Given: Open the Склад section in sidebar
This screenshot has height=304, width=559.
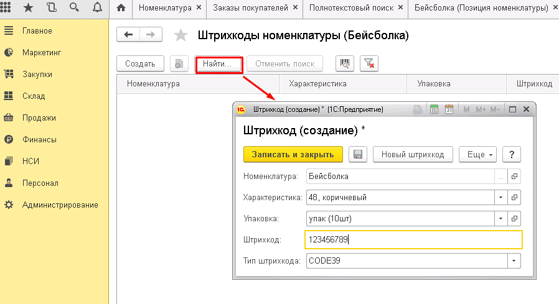Looking at the screenshot, I should click(x=34, y=96).
